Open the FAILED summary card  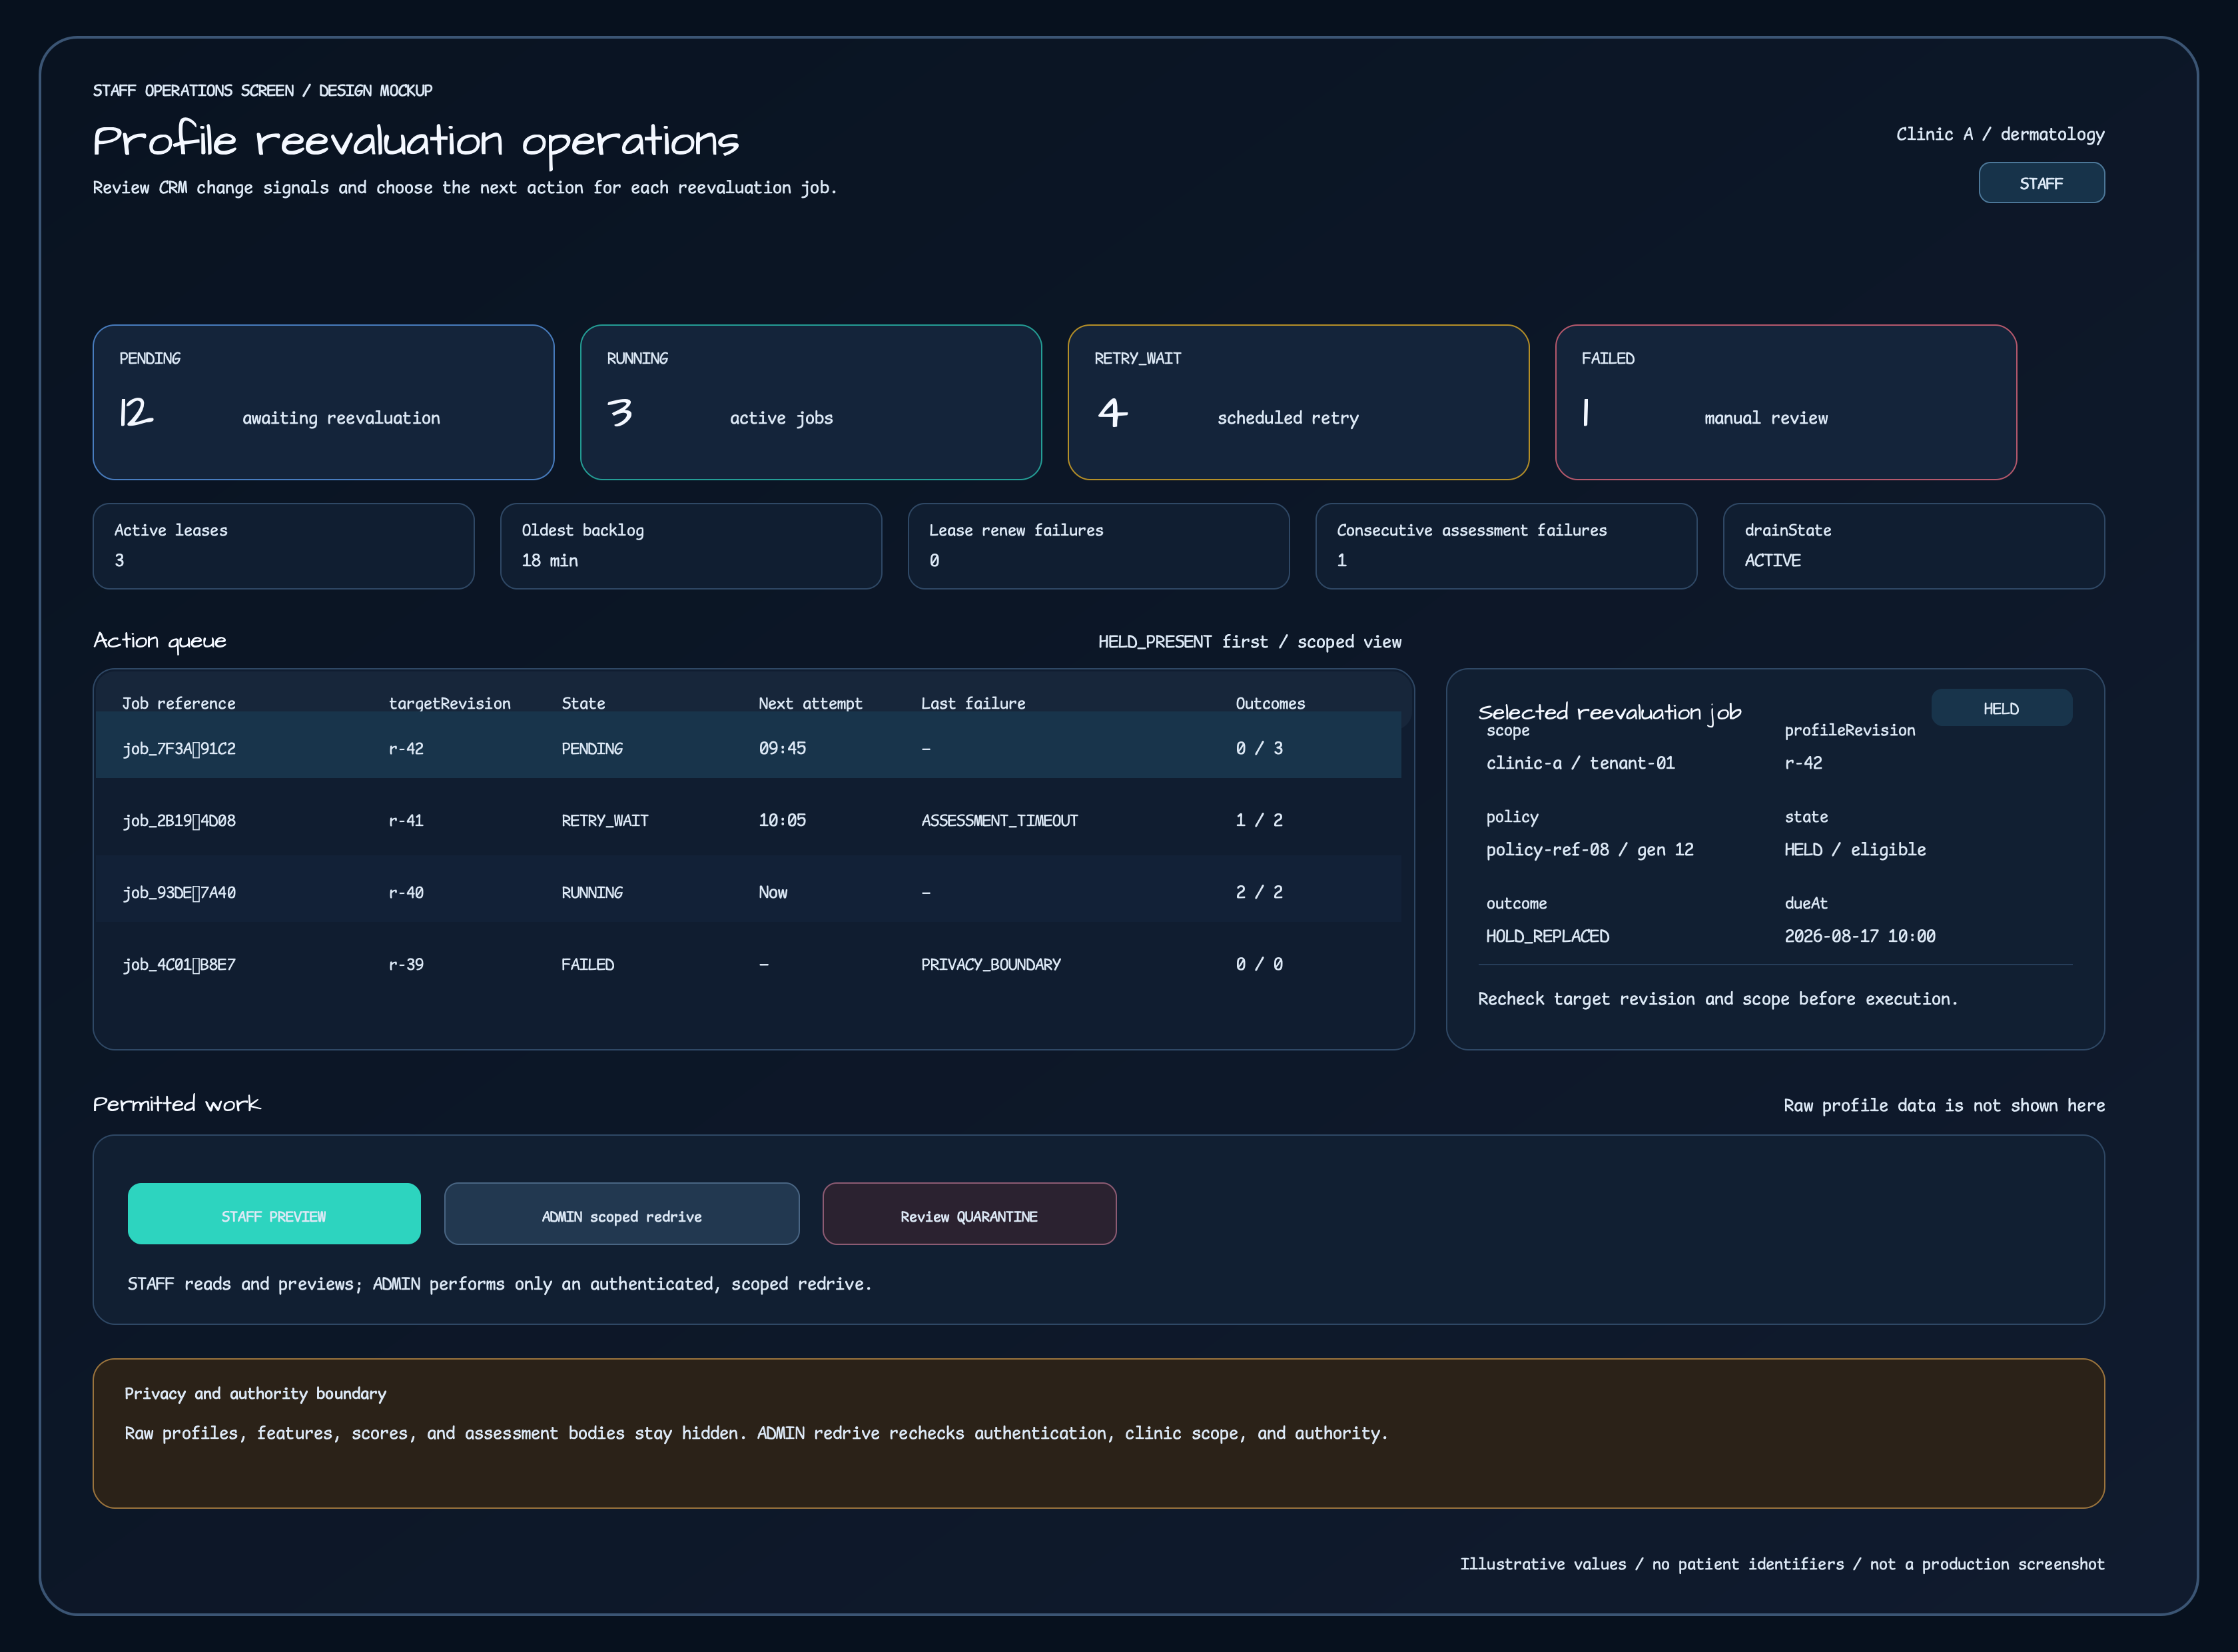click(1786, 402)
